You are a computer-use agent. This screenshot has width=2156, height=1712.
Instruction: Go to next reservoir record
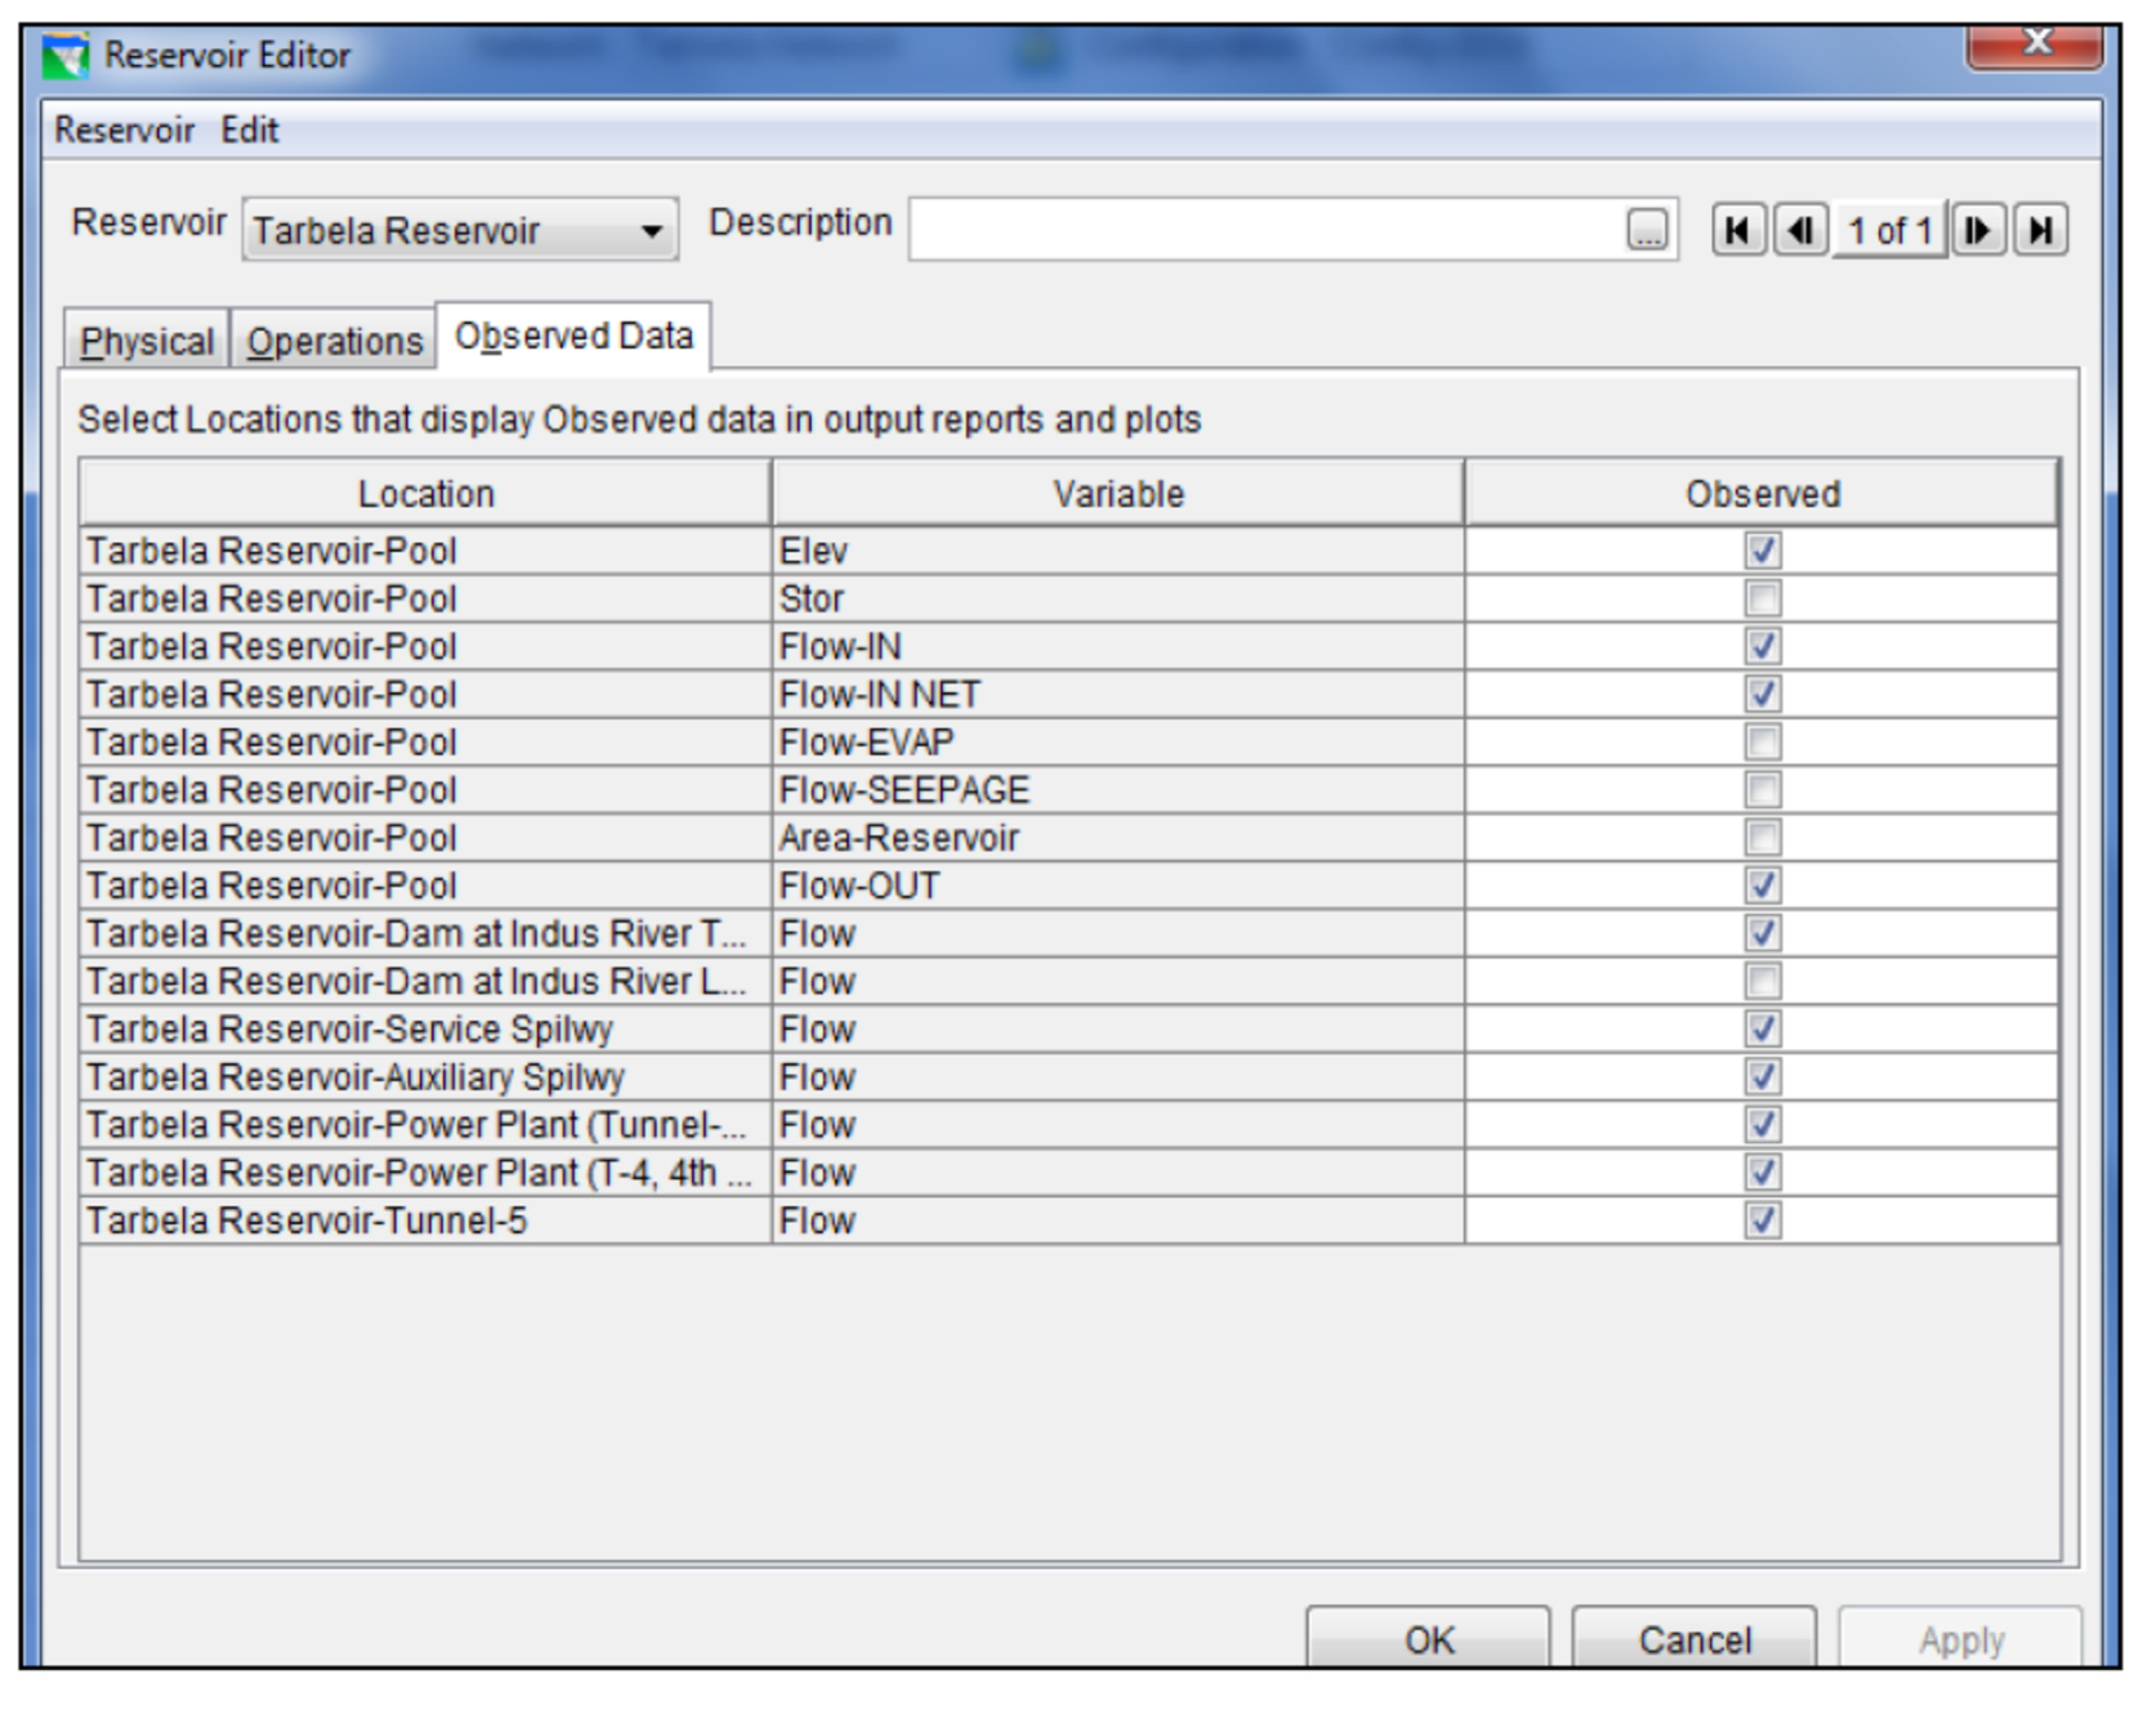(1977, 230)
